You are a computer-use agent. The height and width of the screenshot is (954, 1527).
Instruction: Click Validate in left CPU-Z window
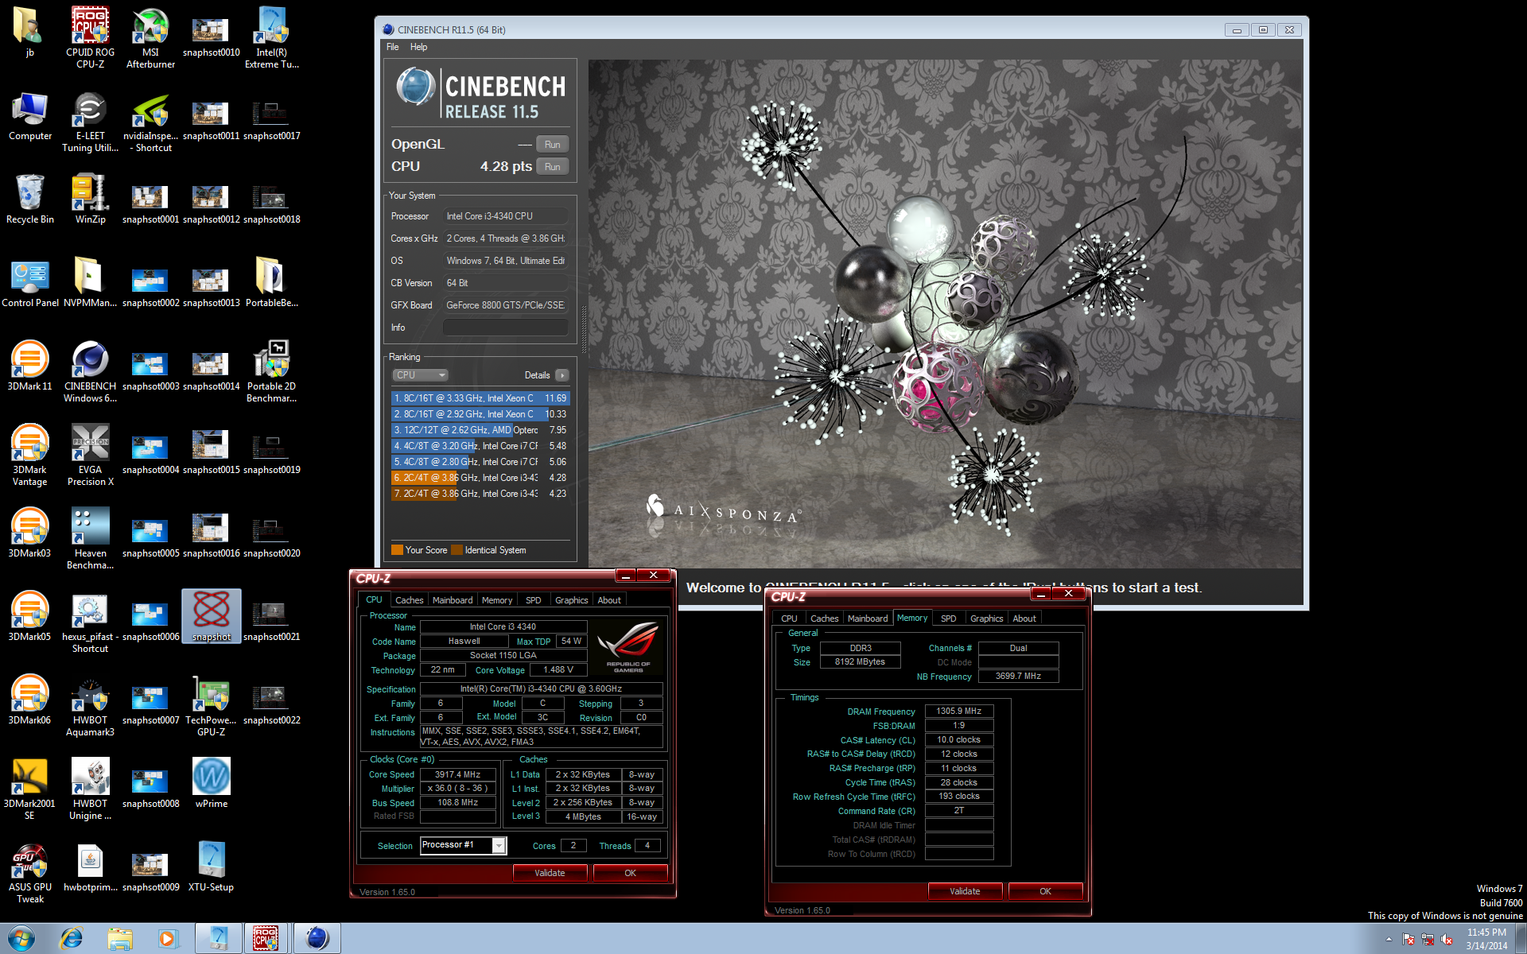click(550, 873)
